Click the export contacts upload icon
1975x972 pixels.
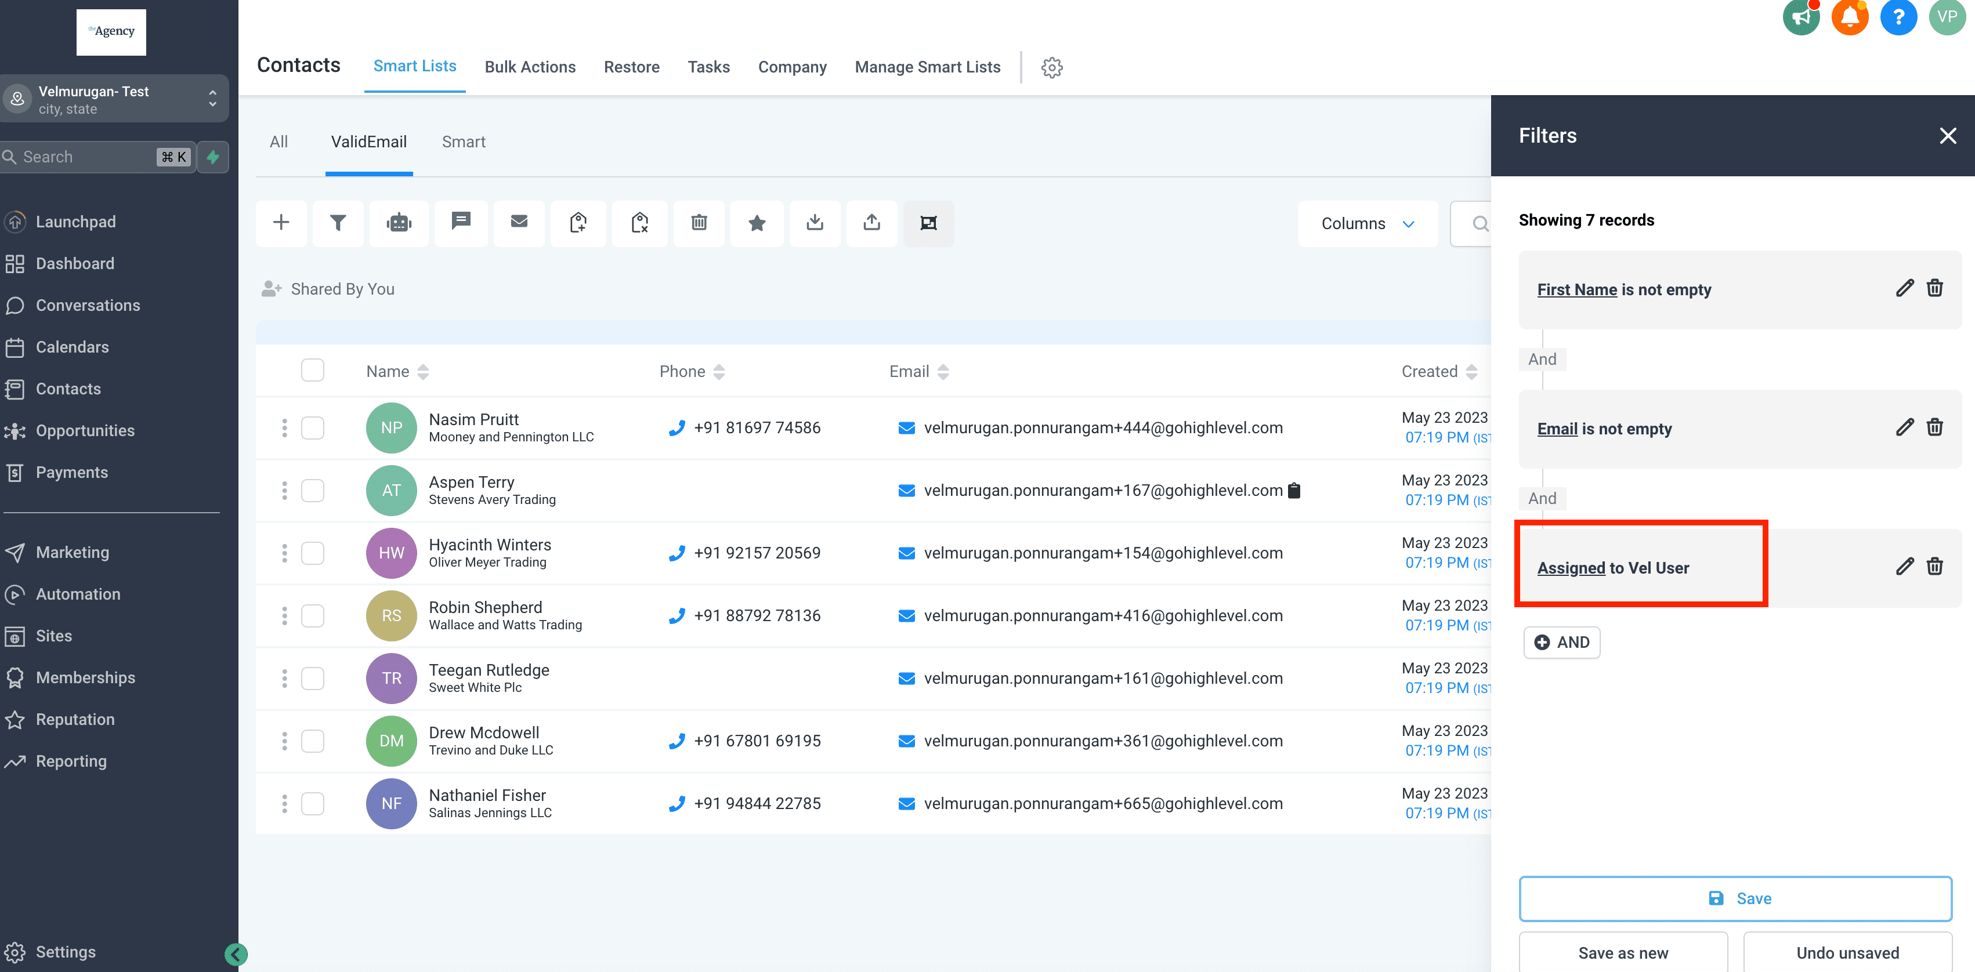(871, 223)
